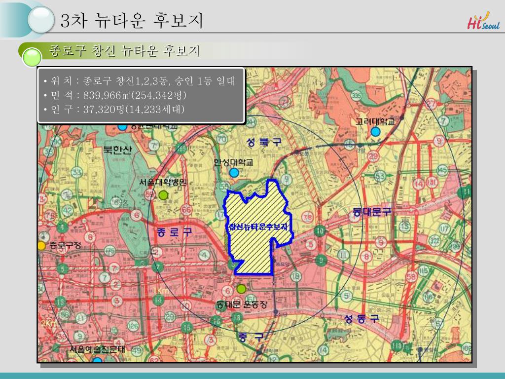Click the route 117 circle marker
Screen dimensions: 505x379
(x=444, y=229)
